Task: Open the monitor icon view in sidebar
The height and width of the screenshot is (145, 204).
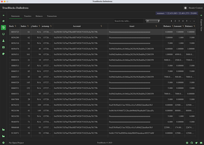Action: 3,34
